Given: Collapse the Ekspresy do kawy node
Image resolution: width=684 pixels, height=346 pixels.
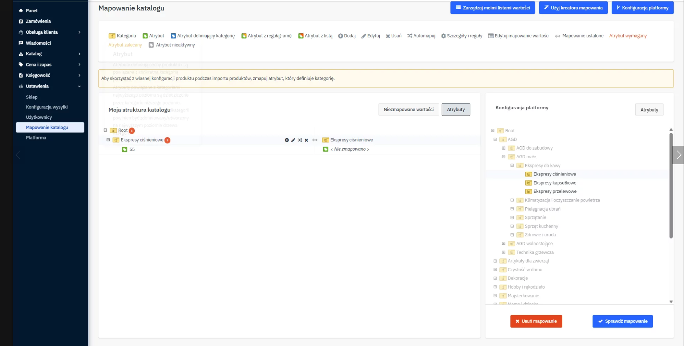Looking at the screenshot, I should (x=512, y=166).
